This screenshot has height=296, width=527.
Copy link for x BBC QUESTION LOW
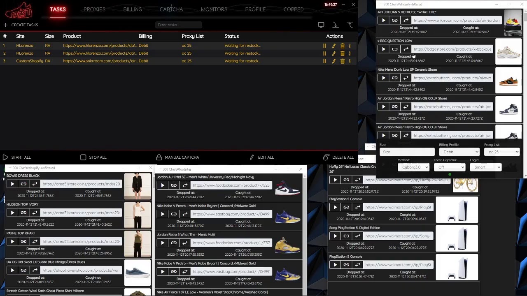pyautogui.click(x=395, y=49)
